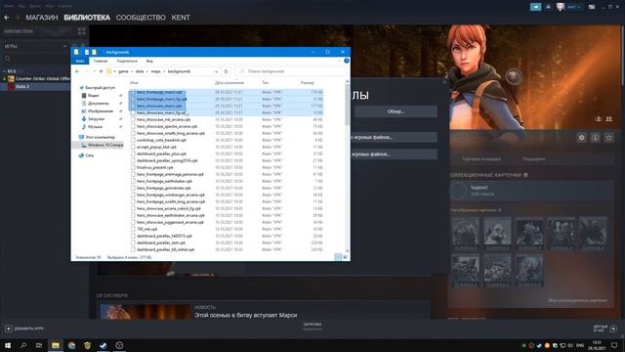
Task: Open the Файл tab in Explorer ribbon
Action: 80,61
